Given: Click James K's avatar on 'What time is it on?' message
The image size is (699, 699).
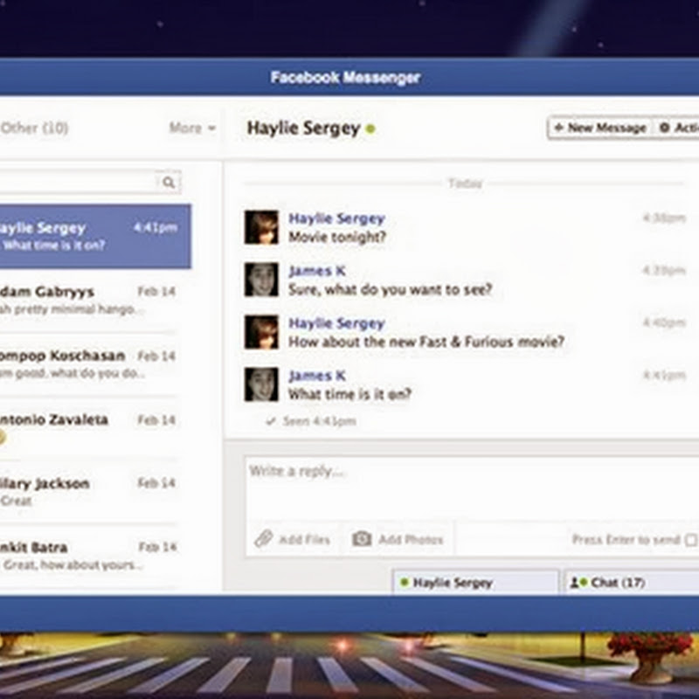Looking at the screenshot, I should click(x=261, y=384).
